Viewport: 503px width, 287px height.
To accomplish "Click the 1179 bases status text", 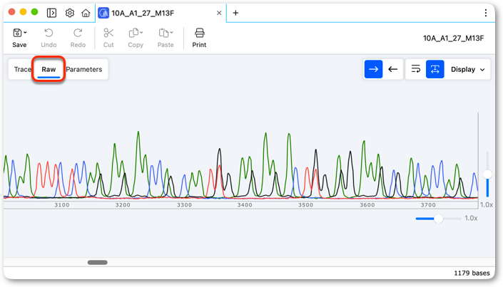I will point(472,273).
